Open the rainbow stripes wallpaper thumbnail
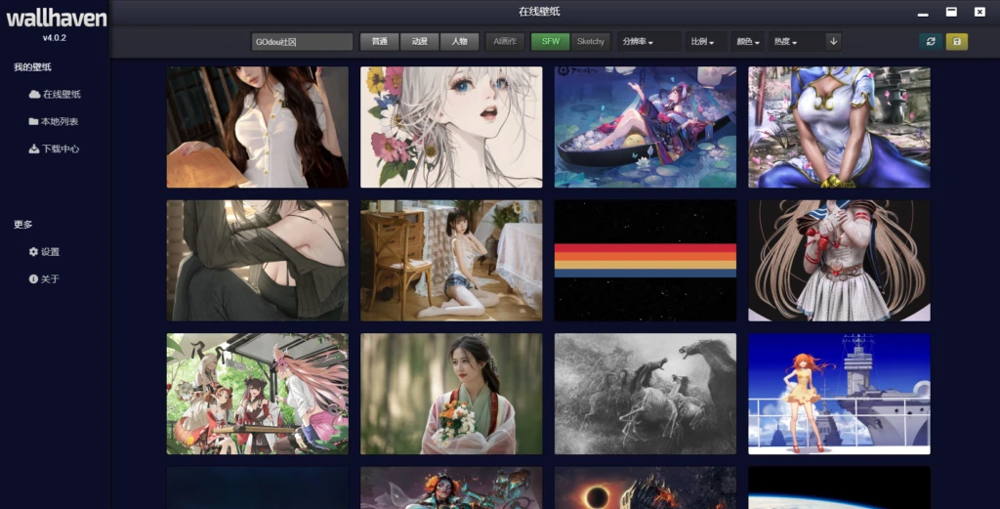This screenshot has height=509, width=1000. coord(646,261)
